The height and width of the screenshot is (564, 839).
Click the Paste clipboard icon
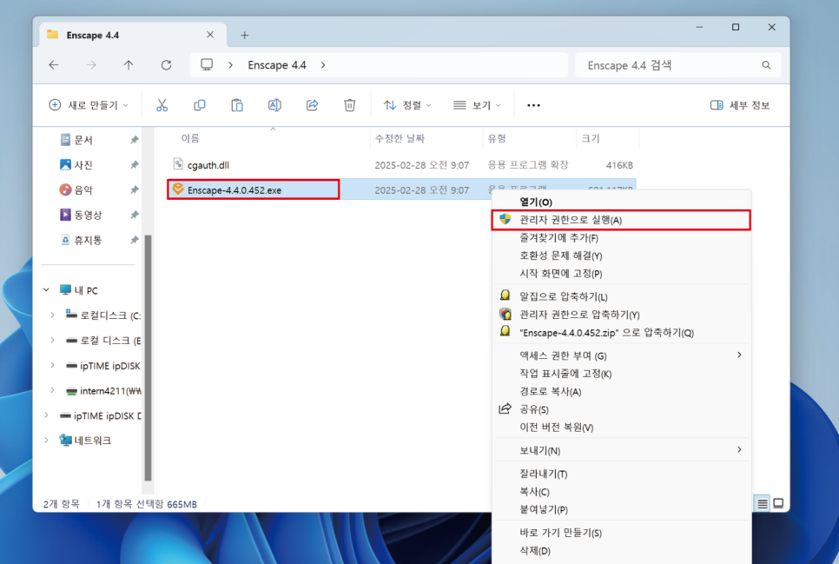[237, 105]
